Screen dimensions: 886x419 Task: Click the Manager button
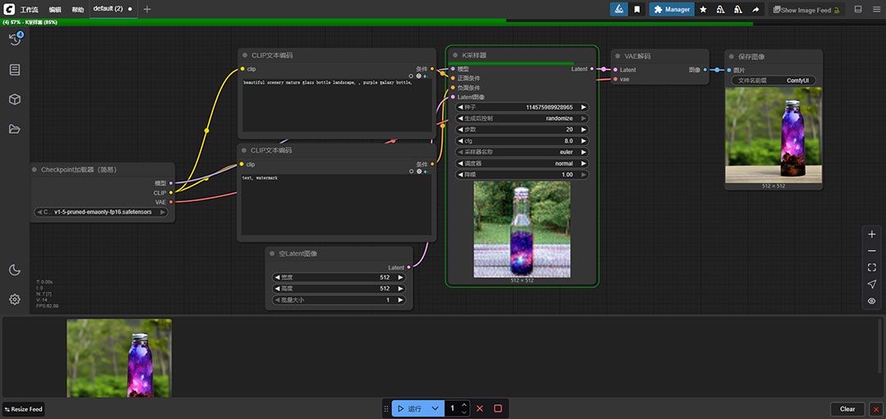[672, 9]
